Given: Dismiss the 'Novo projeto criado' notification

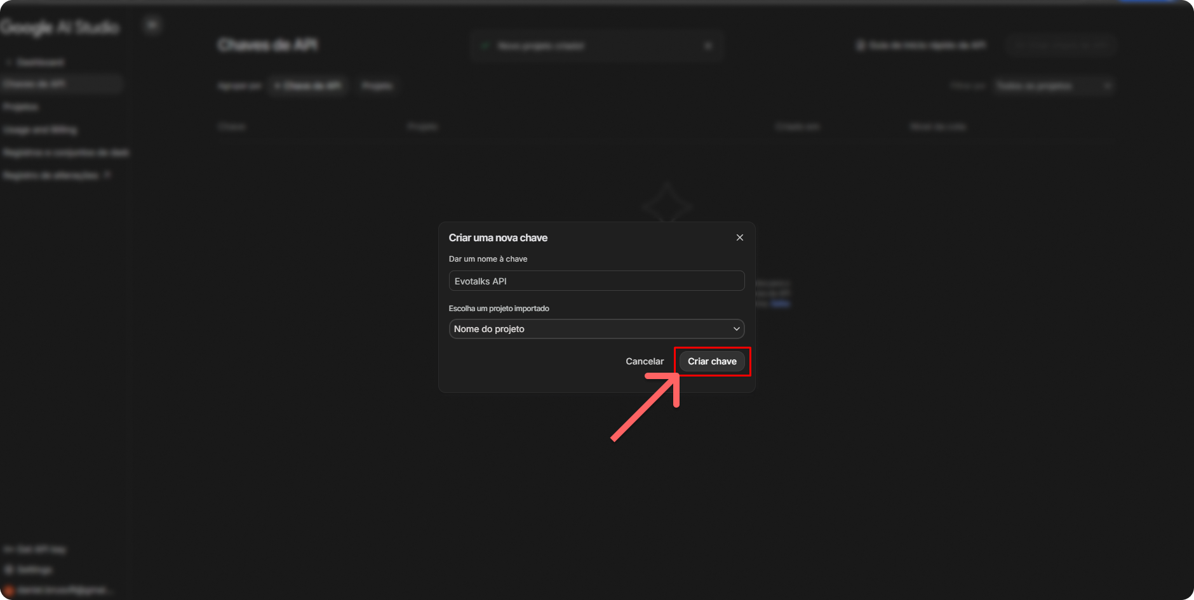Looking at the screenshot, I should tap(708, 46).
